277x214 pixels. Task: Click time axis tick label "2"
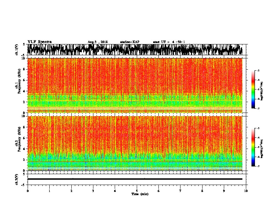coord(71,191)
